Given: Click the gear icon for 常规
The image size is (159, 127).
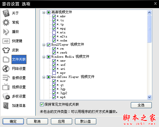Looking at the screenshot, I should (x=6, y=23).
